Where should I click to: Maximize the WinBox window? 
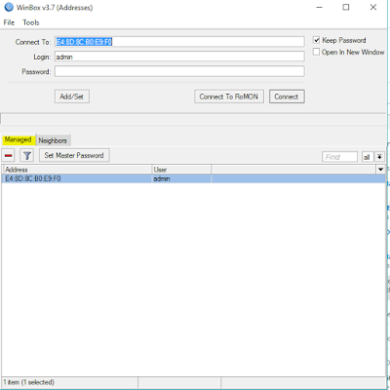point(346,7)
